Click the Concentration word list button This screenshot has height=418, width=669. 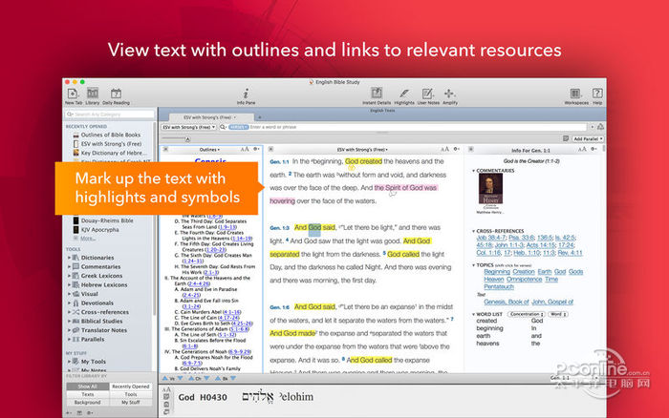pyautogui.click(x=526, y=312)
